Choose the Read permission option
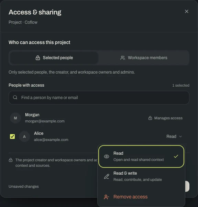This screenshot has width=198, height=207. (x=141, y=156)
